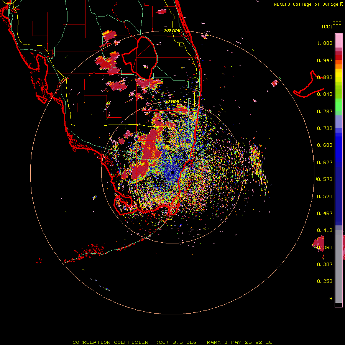This screenshot has width=345, height=345.
Task: Click the DCC label above color bar
Action: pyautogui.click(x=337, y=23)
